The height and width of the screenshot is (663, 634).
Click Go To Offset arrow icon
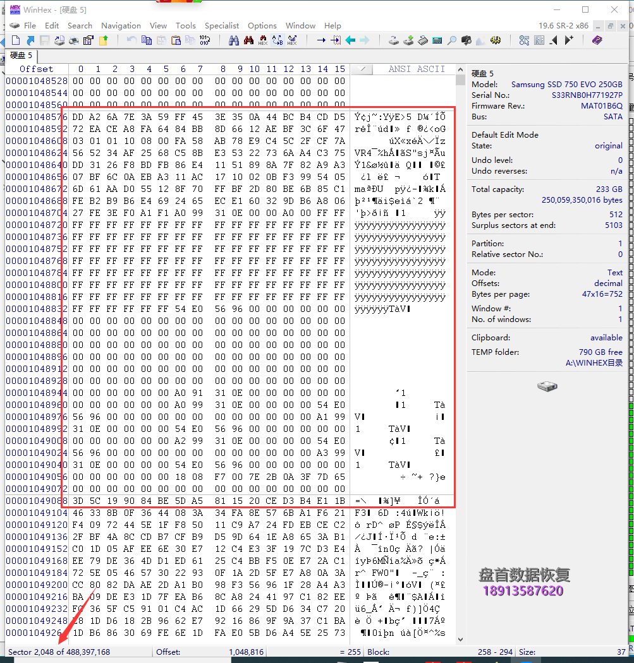pyautogui.click(x=321, y=40)
